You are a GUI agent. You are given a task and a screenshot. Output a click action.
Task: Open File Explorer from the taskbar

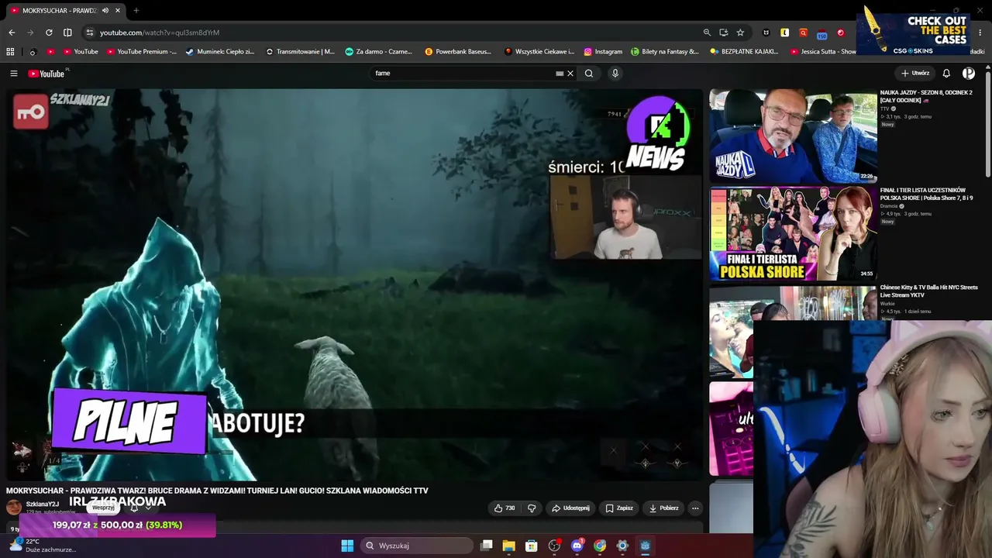509,546
